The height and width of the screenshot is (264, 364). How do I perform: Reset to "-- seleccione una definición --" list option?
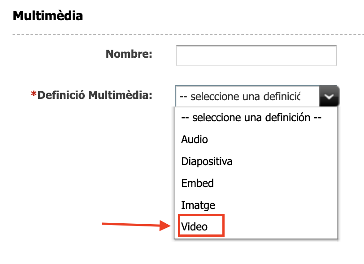[x=251, y=118]
